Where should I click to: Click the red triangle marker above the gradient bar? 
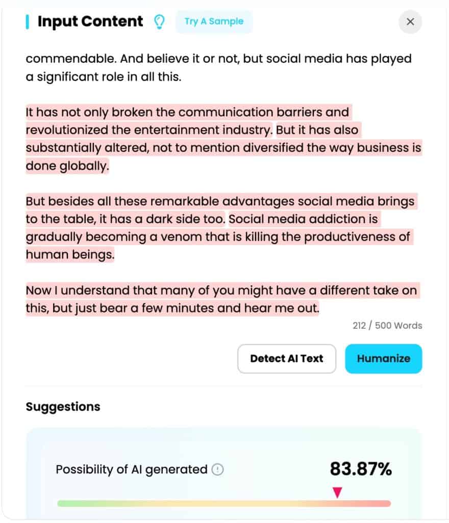(337, 492)
